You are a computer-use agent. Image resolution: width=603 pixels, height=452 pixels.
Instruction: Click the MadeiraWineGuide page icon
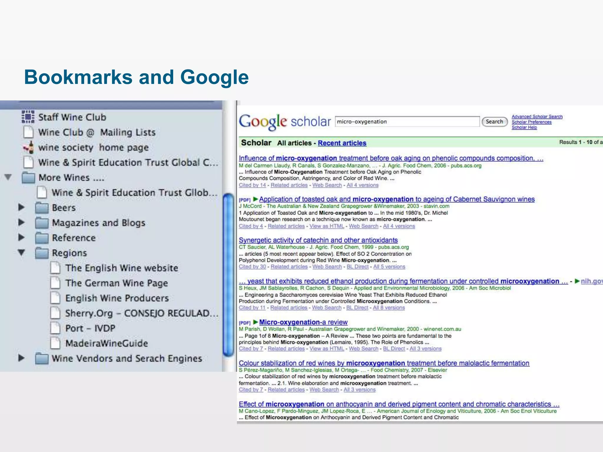[x=55, y=343]
